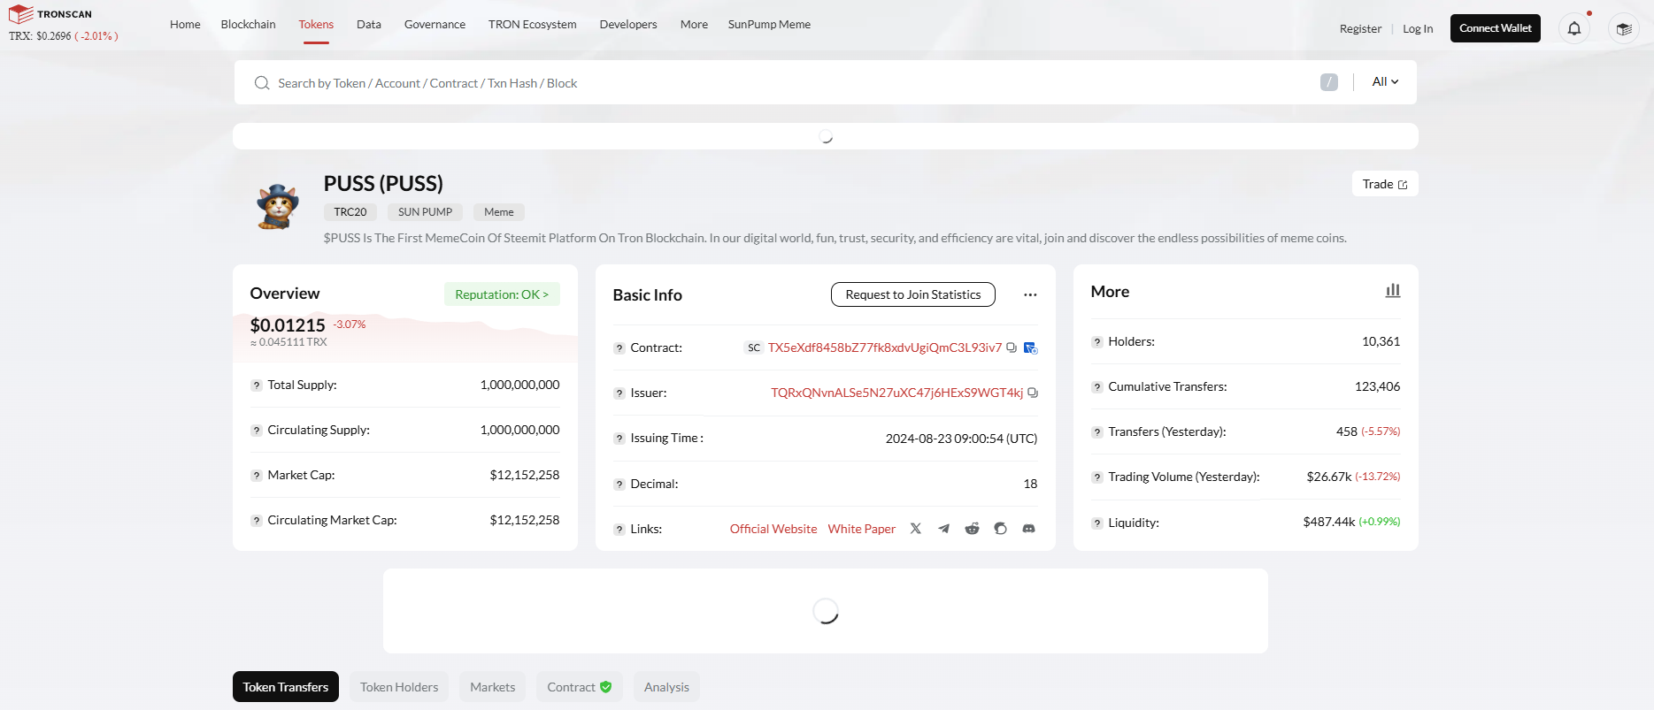The height and width of the screenshot is (710, 1654).
Task: Click help icon next to Contract in Basic Info
Action: 619,348
